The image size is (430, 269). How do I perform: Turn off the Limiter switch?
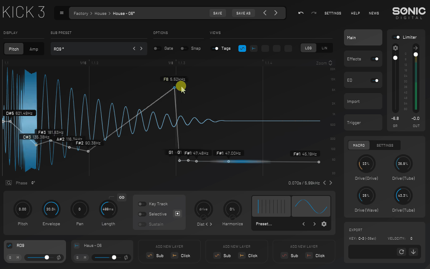pos(396,37)
